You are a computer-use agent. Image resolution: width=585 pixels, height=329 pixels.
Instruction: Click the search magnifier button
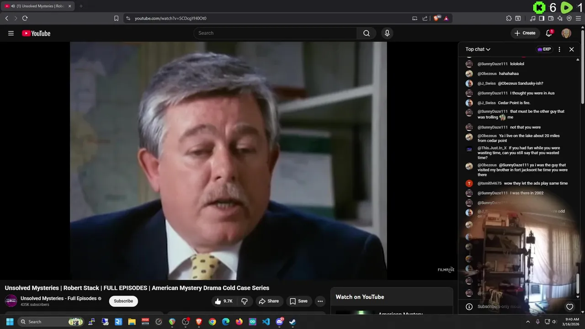point(367,33)
